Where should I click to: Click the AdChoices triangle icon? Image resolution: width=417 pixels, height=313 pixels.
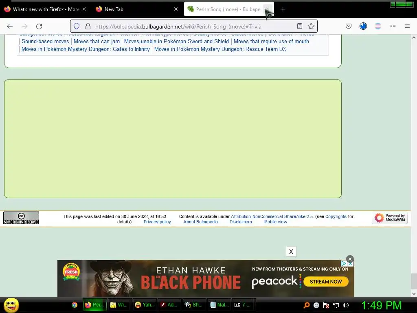pos(344,264)
